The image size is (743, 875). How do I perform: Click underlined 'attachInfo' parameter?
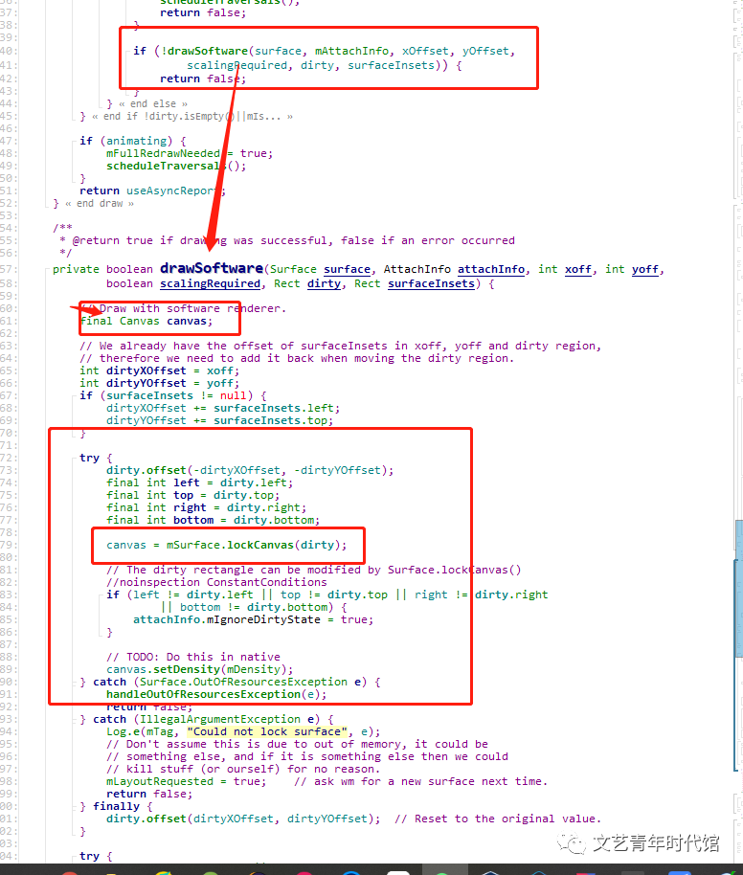pos(491,270)
